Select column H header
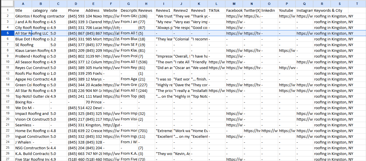Viewport: 366px width, 161px height. tap(146, 4)
